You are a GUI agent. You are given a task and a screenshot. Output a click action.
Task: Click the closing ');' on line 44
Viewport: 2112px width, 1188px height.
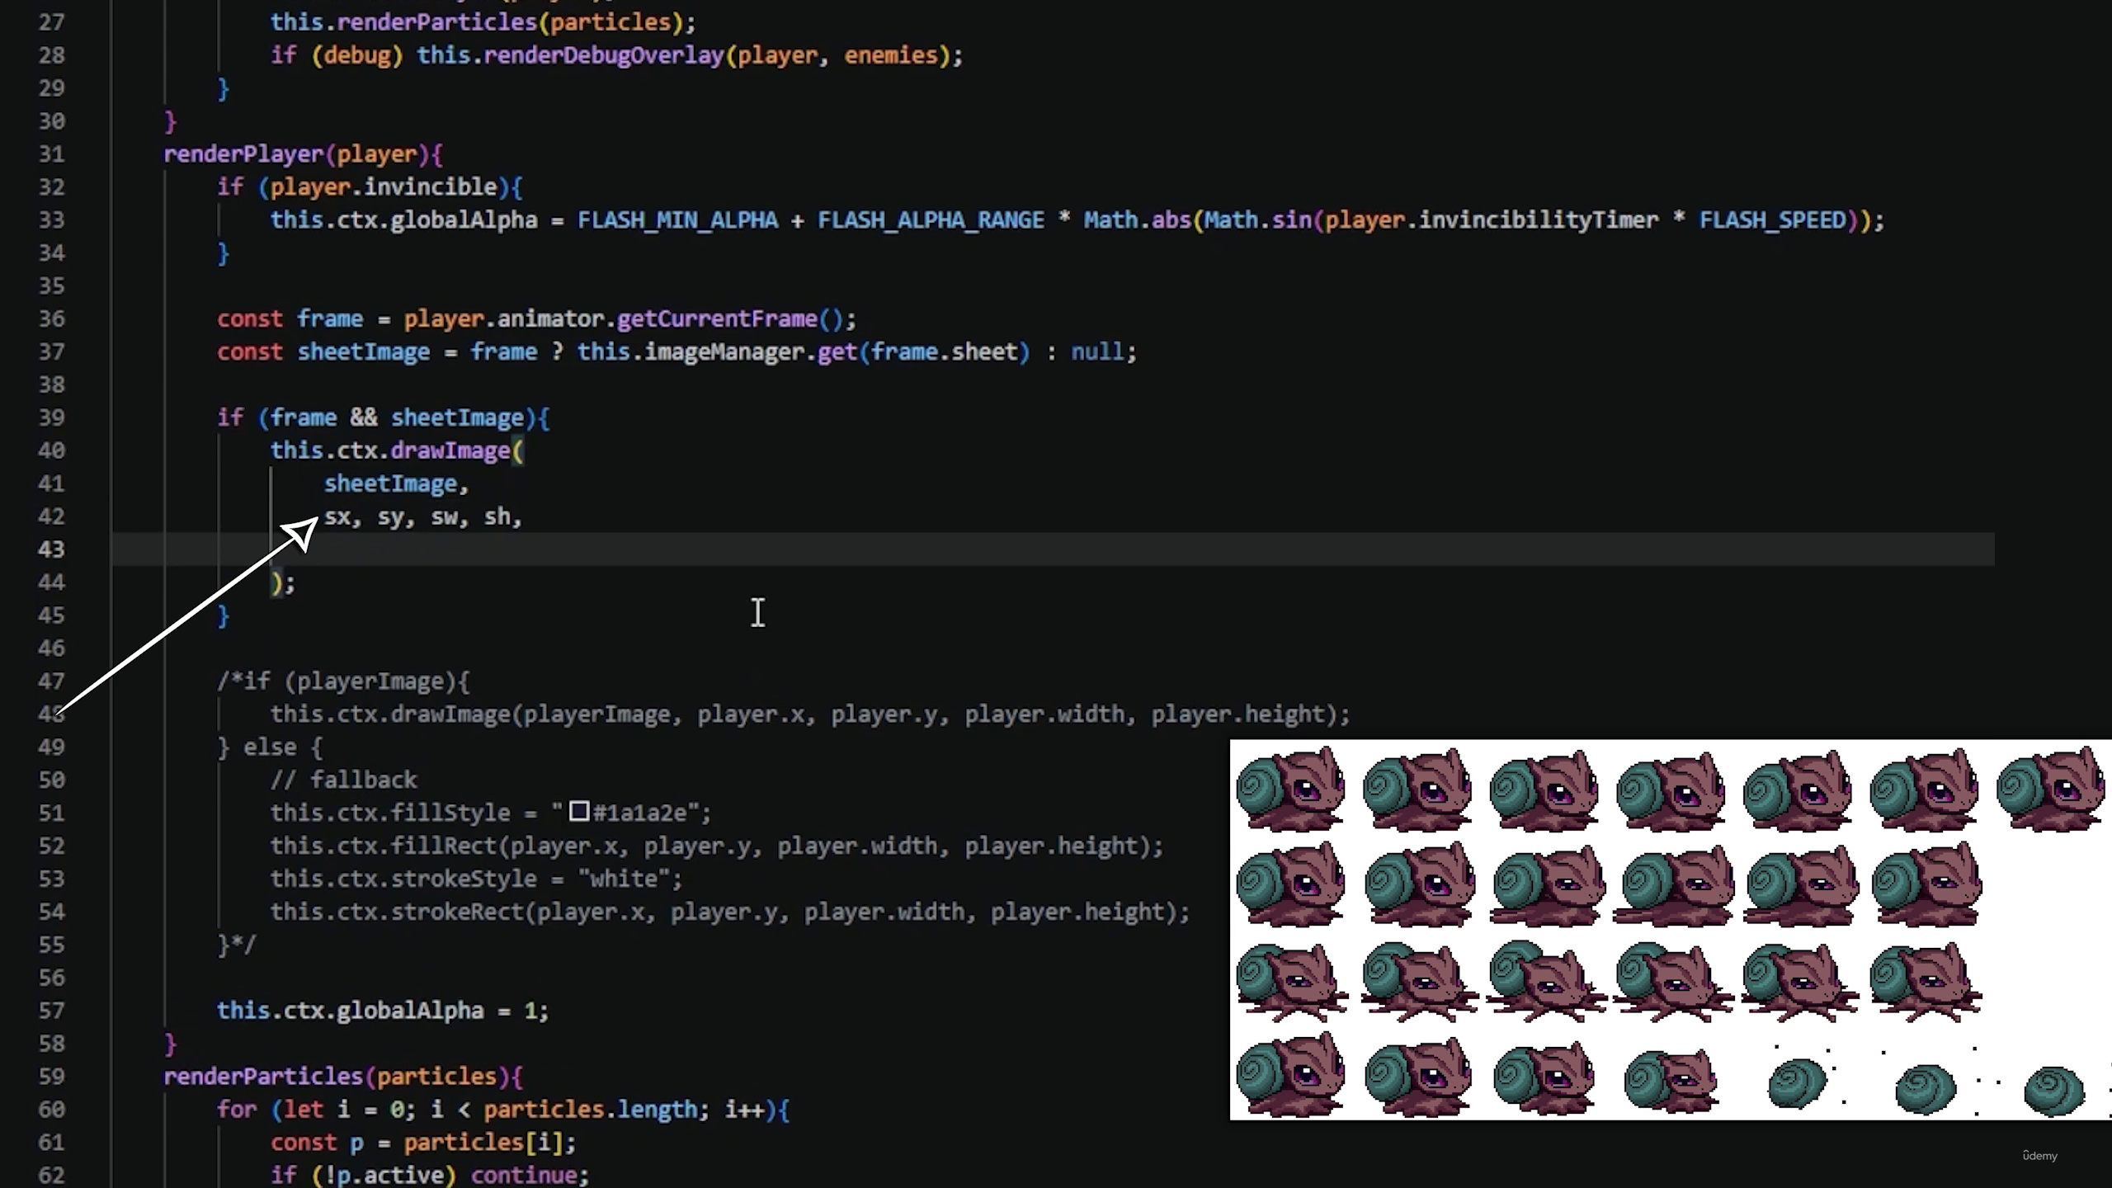pyautogui.click(x=283, y=583)
